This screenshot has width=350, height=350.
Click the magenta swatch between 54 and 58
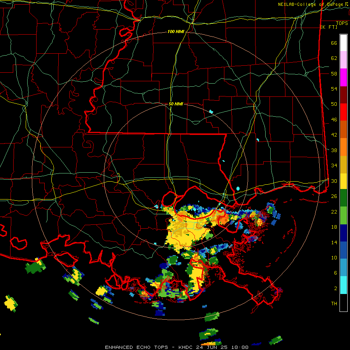[343, 77]
